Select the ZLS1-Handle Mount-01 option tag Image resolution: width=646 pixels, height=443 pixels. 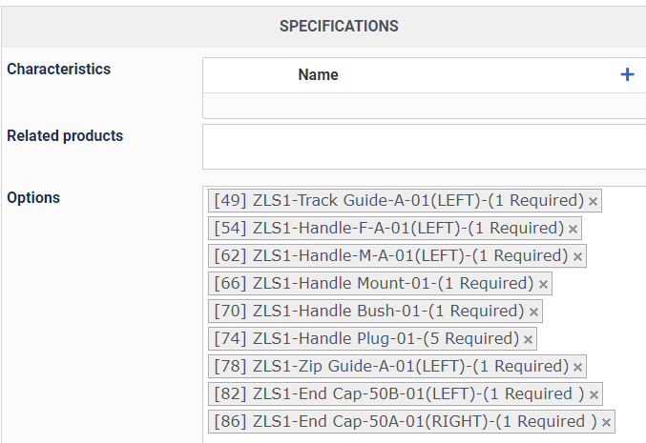pyautogui.click(x=373, y=283)
